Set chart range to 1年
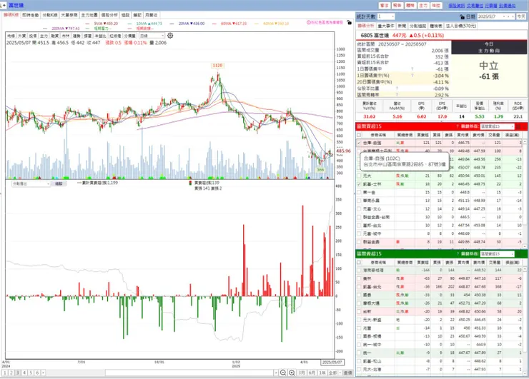 pos(322,373)
